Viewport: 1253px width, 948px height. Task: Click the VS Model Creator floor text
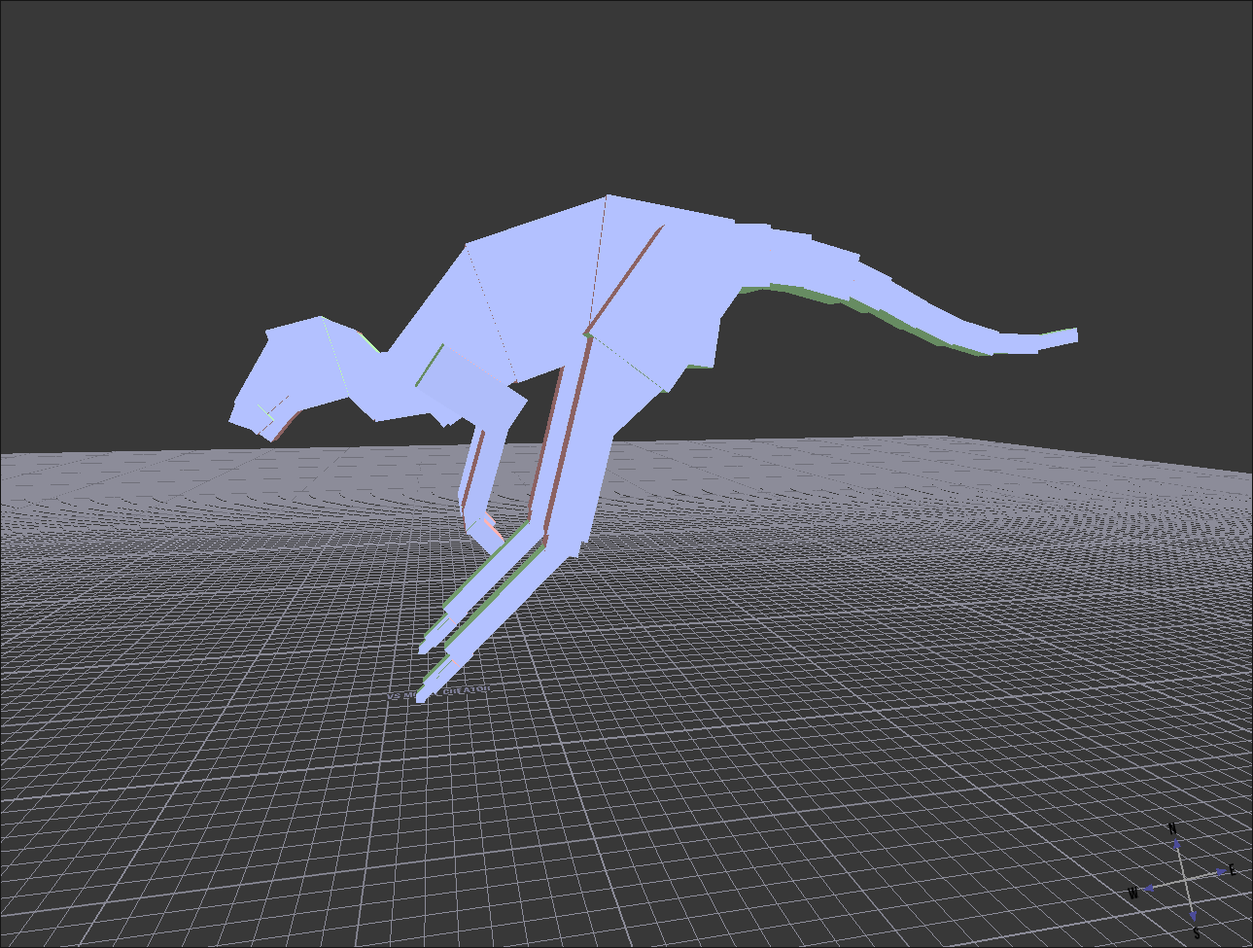click(x=439, y=692)
